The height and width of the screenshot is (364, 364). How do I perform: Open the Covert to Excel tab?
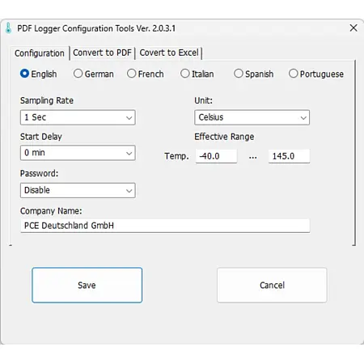point(169,53)
